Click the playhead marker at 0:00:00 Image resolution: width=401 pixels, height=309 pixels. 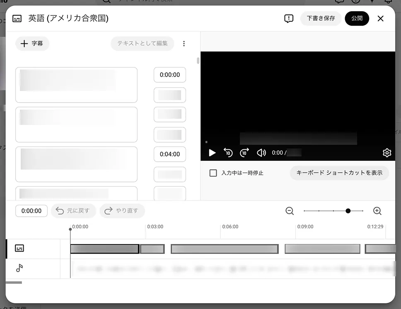pyautogui.click(x=70, y=229)
